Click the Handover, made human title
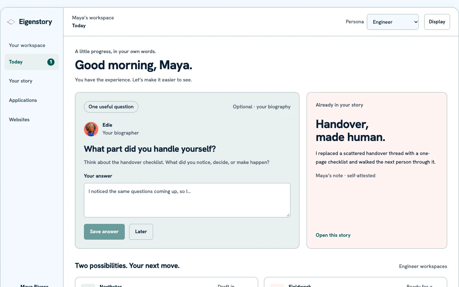The height and width of the screenshot is (287, 459). (x=351, y=131)
